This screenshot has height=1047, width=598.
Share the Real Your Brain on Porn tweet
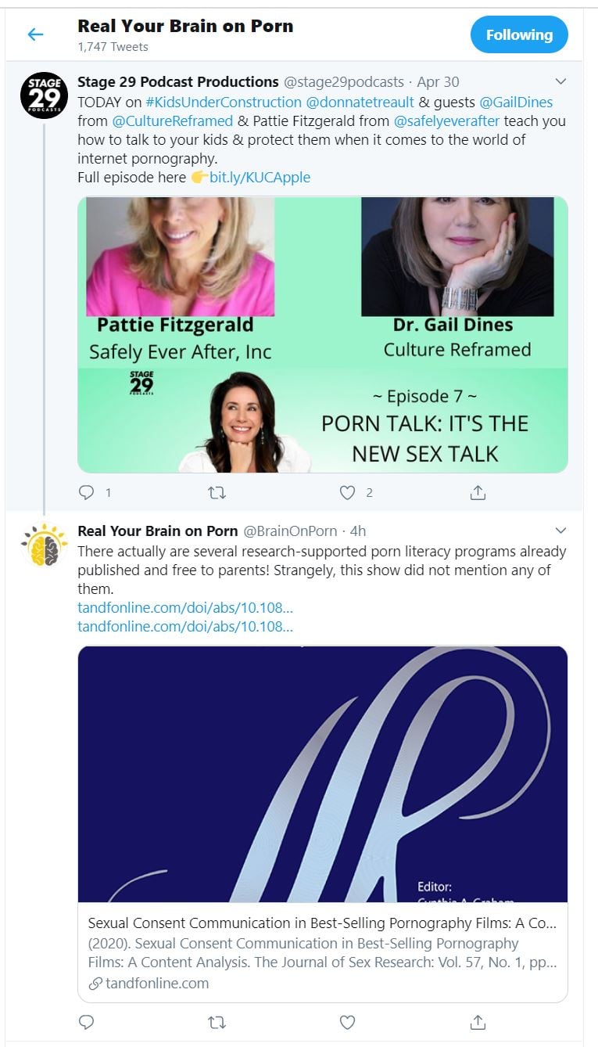coord(478,1022)
